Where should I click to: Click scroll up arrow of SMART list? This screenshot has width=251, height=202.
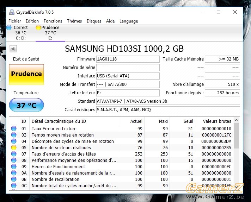pos(237,120)
